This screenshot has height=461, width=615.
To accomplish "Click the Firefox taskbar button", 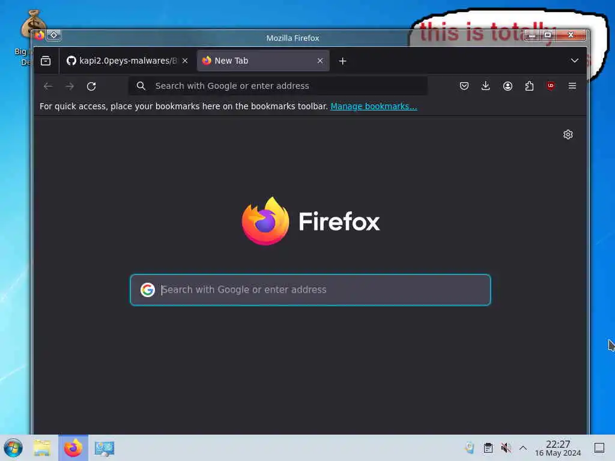I will pos(73,448).
